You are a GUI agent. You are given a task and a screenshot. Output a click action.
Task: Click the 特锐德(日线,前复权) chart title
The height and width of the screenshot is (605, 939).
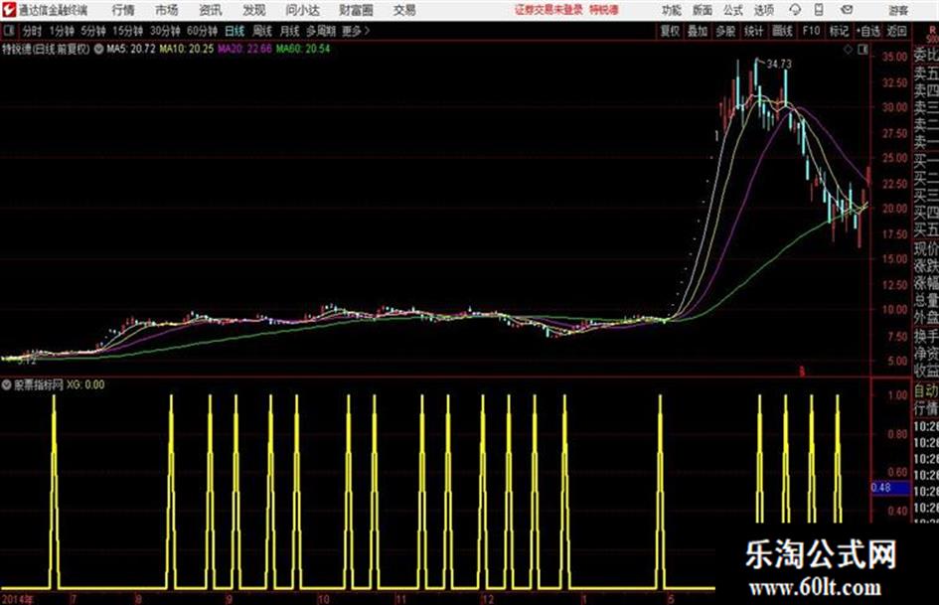pyautogui.click(x=46, y=49)
